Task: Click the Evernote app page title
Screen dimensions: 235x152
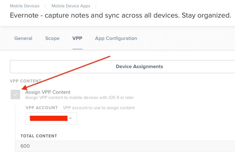Action: [x=120, y=16]
